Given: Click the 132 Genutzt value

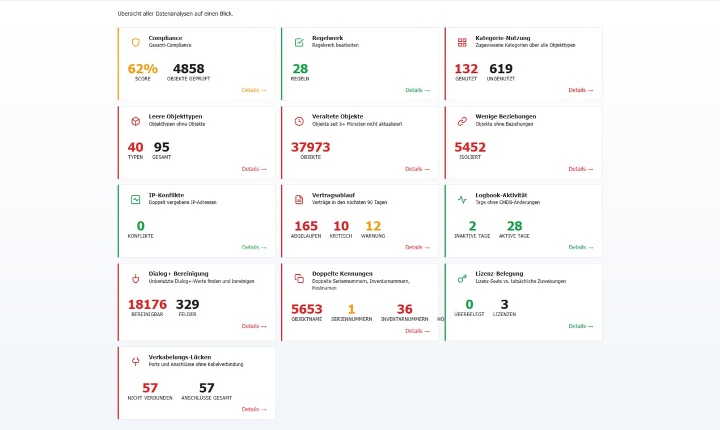Looking at the screenshot, I should click(x=466, y=69).
